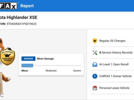Viewport: 134px width, 100px height.
Task: Open Personal Lease Vehicle entry
Action: [113, 88]
